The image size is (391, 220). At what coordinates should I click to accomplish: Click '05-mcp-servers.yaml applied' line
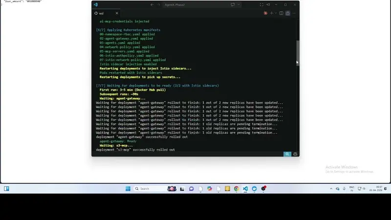(125, 51)
